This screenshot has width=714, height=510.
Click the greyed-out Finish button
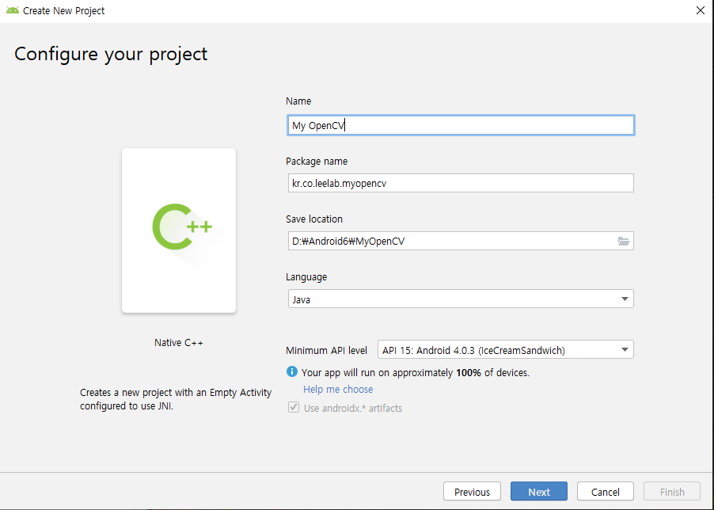[x=672, y=492]
